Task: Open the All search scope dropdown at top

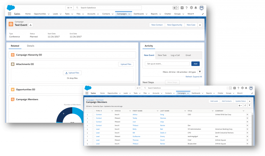Action: click(69, 8)
